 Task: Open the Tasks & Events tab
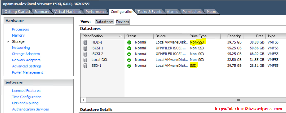(150, 12)
